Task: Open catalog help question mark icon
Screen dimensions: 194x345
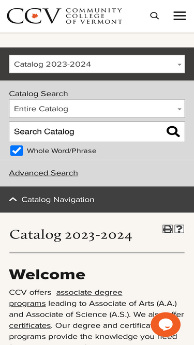Action: point(180,229)
